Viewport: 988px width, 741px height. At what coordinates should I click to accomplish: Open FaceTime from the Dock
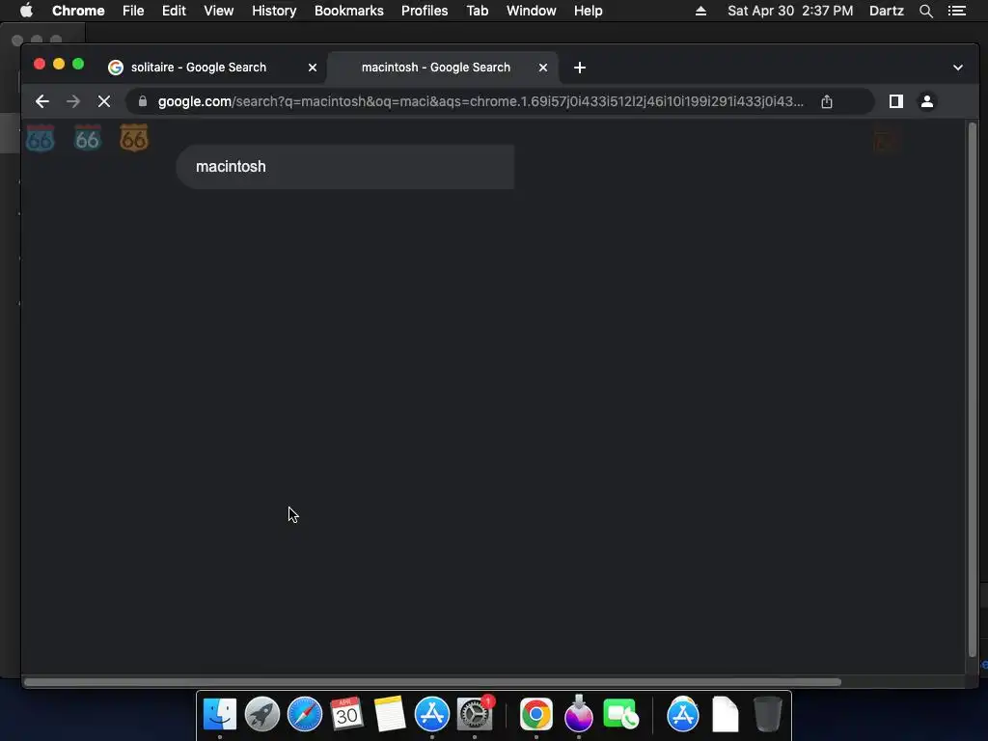coord(620,714)
